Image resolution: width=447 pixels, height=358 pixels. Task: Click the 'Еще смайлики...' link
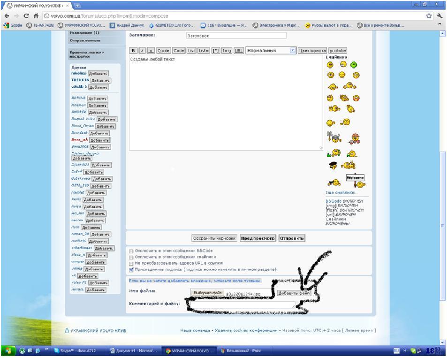tap(341, 193)
